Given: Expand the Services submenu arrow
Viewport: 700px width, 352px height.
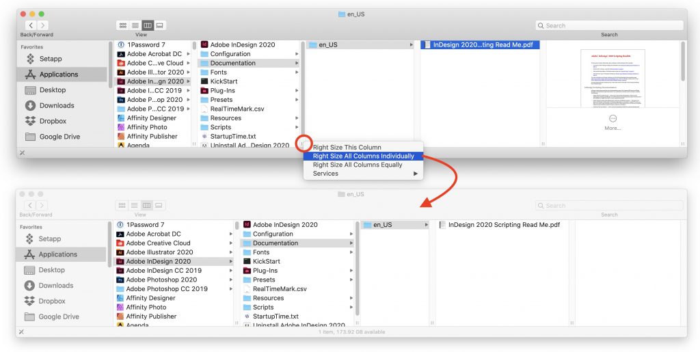Looking at the screenshot, I should click(416, 174).
